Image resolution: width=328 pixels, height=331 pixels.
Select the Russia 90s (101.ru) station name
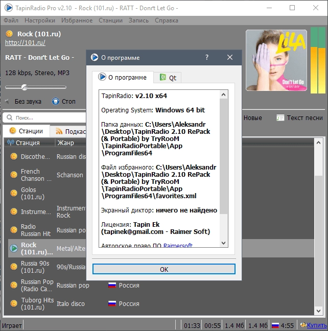tap(35, 267)
